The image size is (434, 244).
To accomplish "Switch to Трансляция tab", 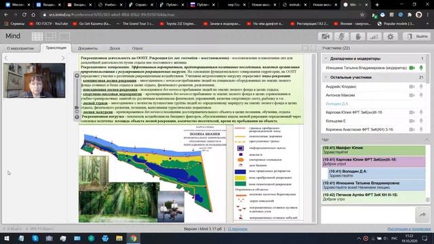I will coord(56,48).
